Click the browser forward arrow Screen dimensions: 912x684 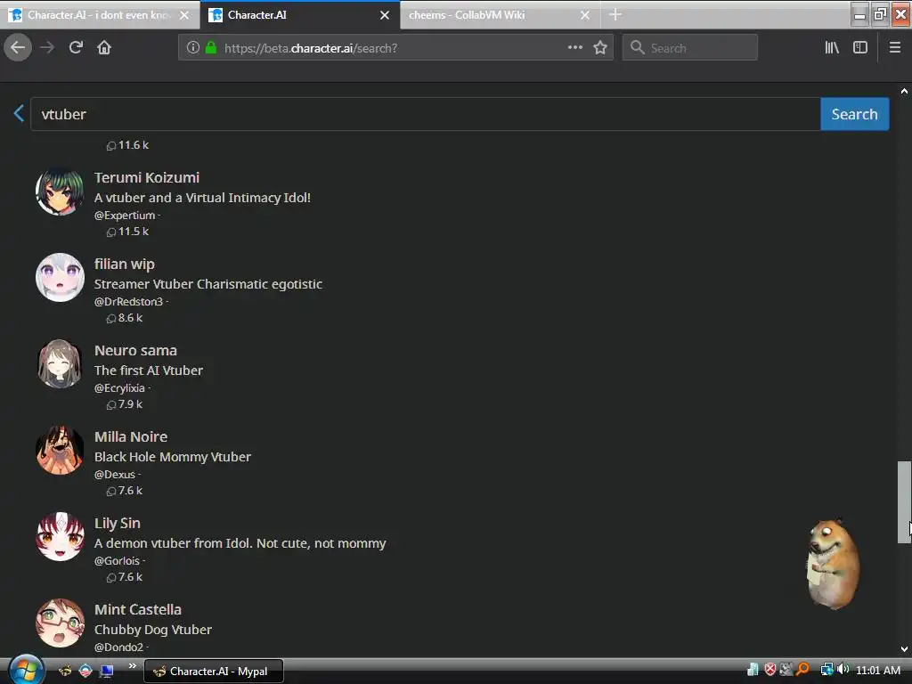[47, 47]
